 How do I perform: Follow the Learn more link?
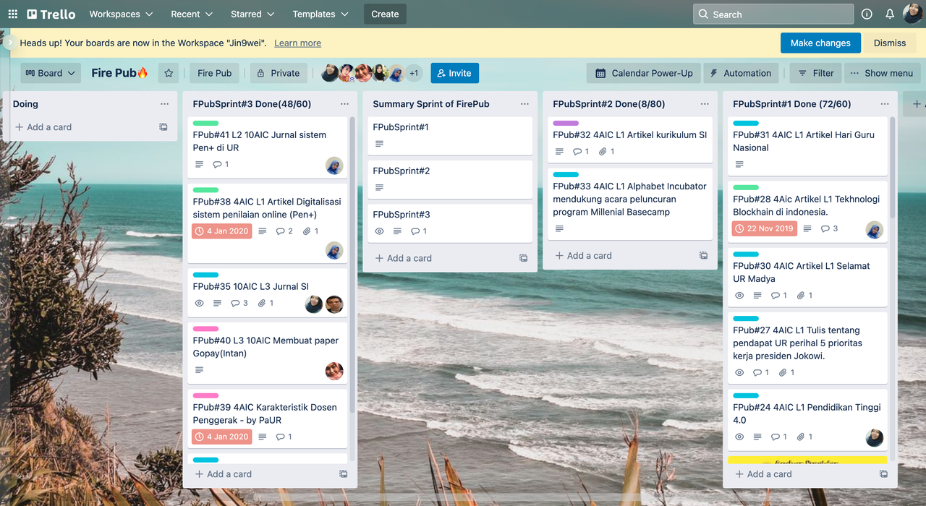297,43
